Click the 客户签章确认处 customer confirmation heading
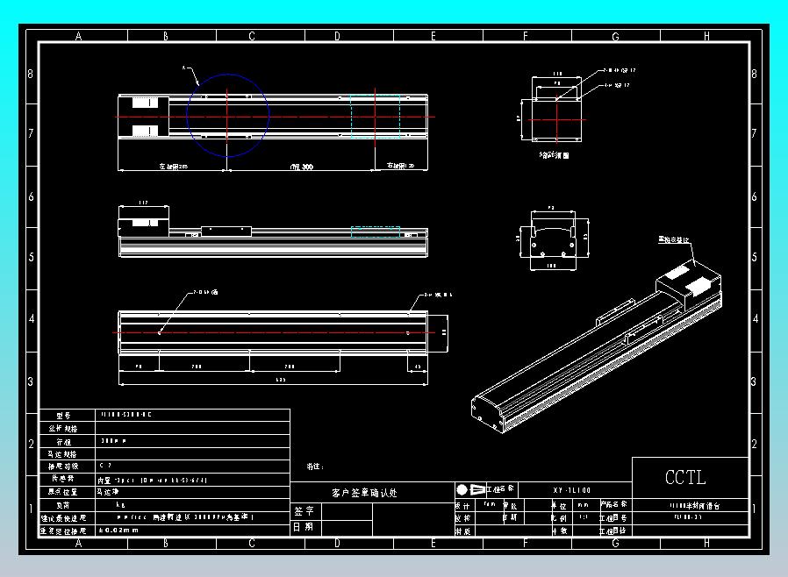The height and width of the screenshot is (577, 788). pos(364,493)
